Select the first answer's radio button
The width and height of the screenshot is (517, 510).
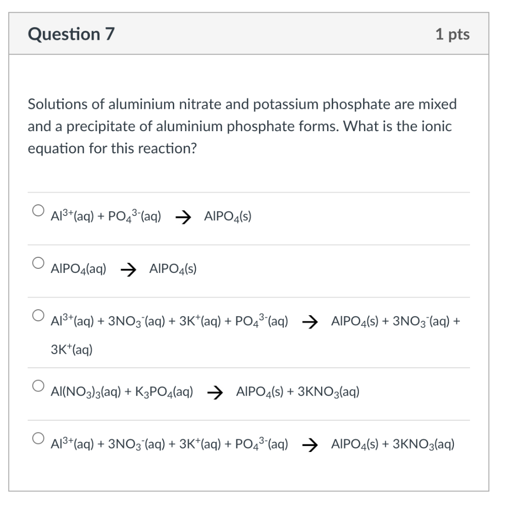(38, 210)
